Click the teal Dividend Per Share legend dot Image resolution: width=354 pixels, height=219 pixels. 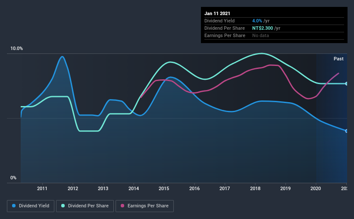63,206
